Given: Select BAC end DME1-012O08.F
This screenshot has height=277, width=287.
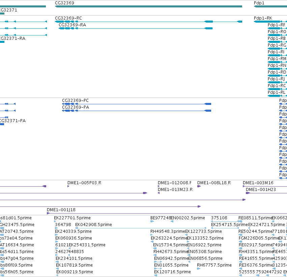Looking at the screenshot, I should tap(175, 183).
